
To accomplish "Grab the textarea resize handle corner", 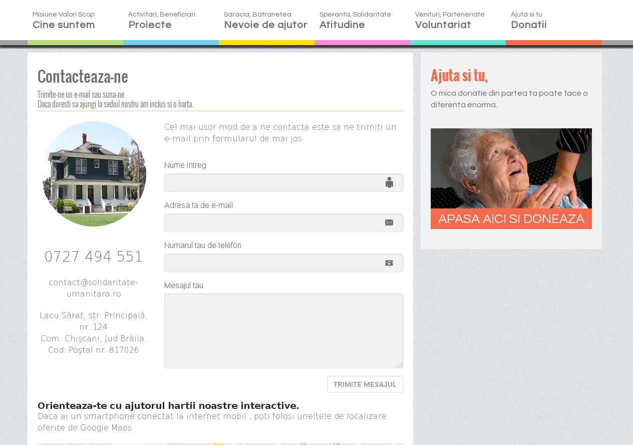I will (399, 364).
